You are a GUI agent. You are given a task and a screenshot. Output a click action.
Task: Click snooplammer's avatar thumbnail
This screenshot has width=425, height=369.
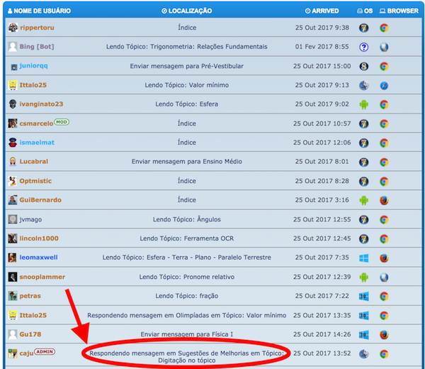click(13, 277)
